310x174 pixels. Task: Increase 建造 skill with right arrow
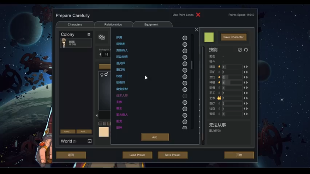247,67
